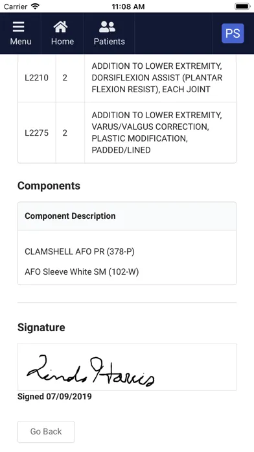Open the hamburger Menu icon
Screen dimensions: 254x452
pyautogui.click(x=18, y=27)
